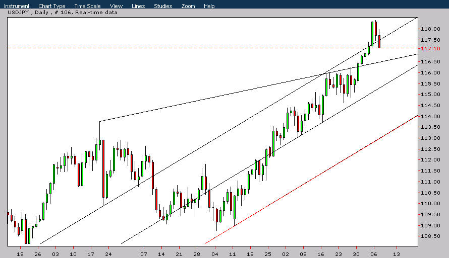Click the 115.50 price axis label
The width and height of the screenshot is (449, 258).
point(430,83)
